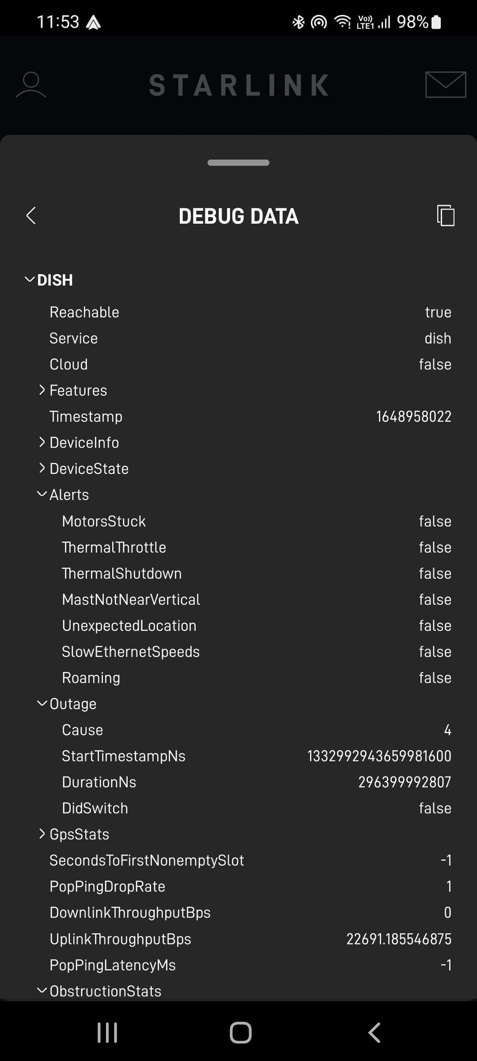Tap the copy debug data icon

pos(445,216)
